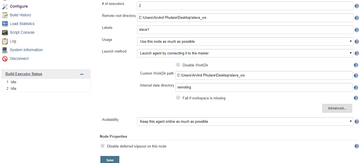
Task: Click the Log clipboard icon
Action: 5,41
